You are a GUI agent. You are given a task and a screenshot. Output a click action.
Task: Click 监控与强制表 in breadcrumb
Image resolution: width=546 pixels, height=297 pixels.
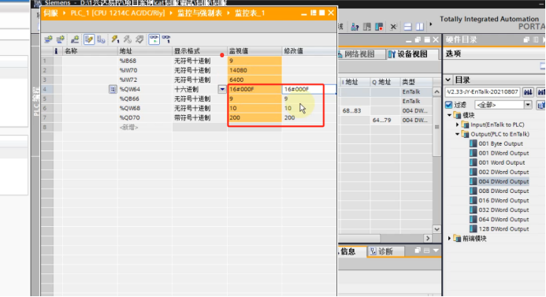pyautogui.click(x=200, y=13)
